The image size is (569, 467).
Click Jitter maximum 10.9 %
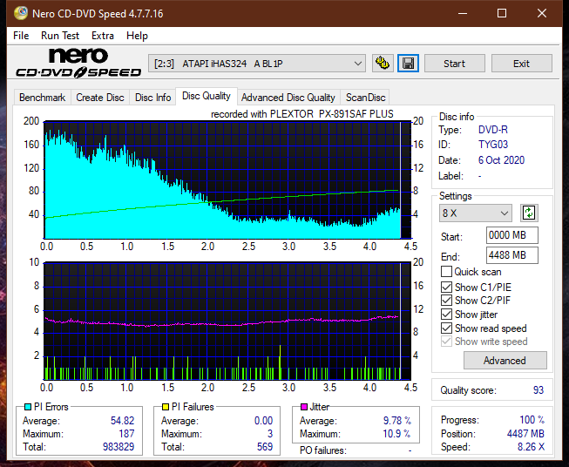(397, 433)
